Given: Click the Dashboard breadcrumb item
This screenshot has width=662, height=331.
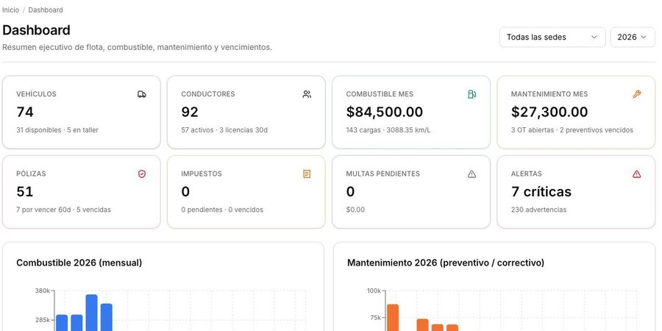Looking at the screenshot, I should 46,10.
